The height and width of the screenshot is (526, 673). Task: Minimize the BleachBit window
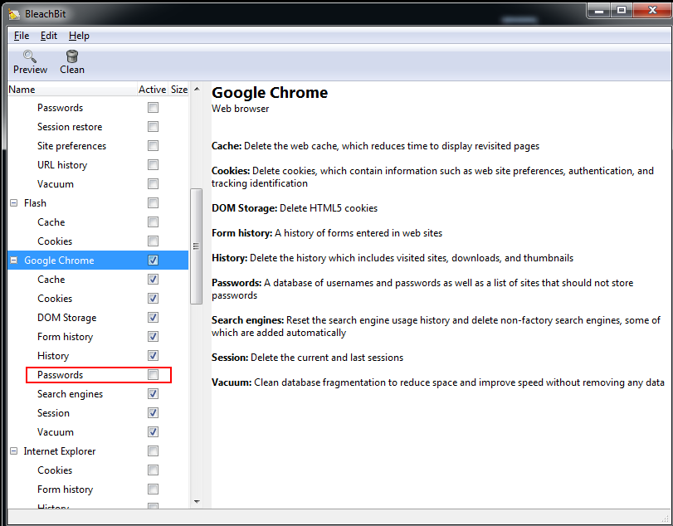[599, 11]
